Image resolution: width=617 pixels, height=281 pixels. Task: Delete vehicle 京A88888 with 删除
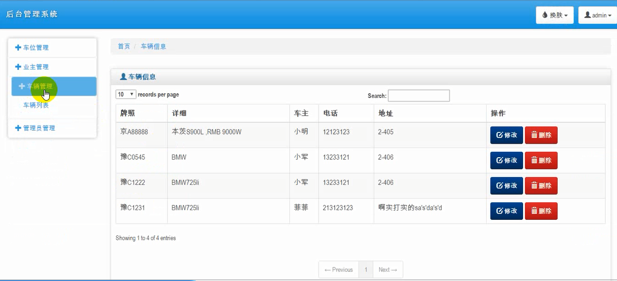[x=541, y=135]
